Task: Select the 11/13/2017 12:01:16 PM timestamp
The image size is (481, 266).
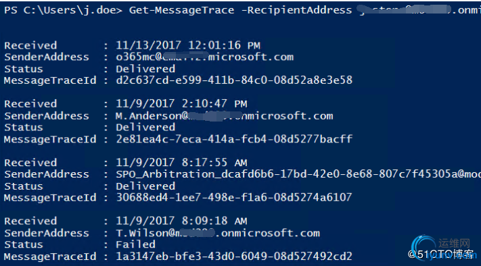Action: pyautogui.click(x=188, y=45)
